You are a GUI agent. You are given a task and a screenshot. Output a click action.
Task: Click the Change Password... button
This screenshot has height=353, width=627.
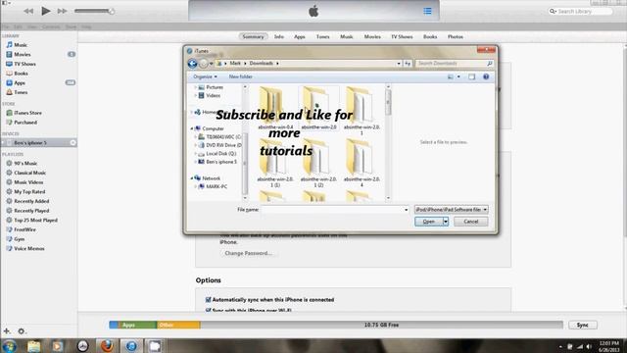click(x=248, y=253)
